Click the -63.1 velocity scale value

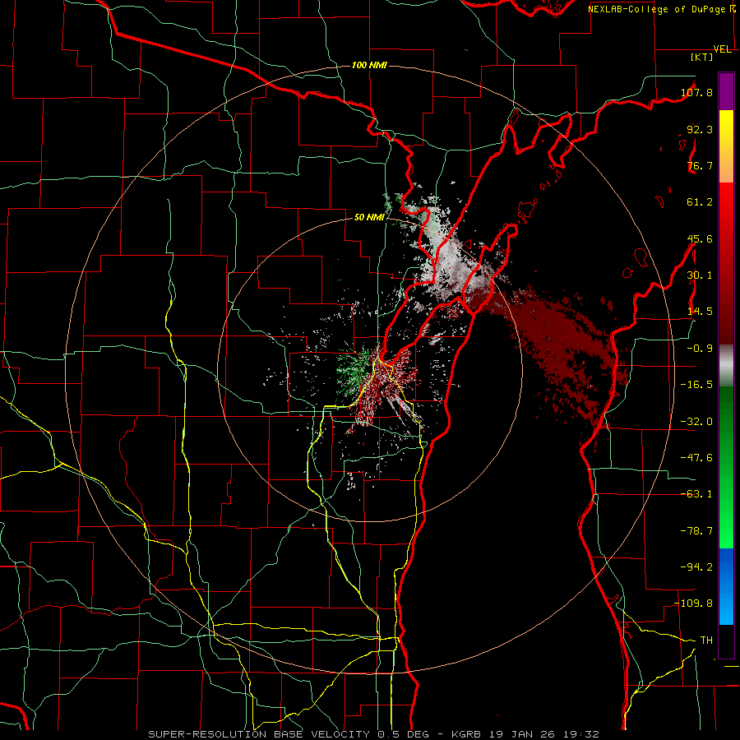[x=696, y=494]
